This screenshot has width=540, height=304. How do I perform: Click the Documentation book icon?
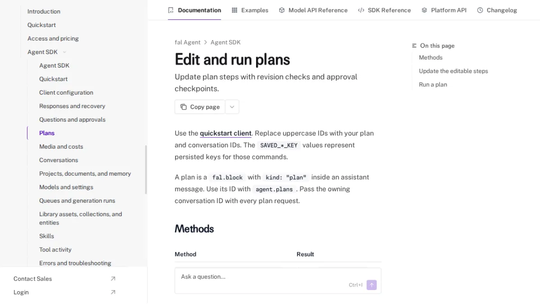pos(171,10)
